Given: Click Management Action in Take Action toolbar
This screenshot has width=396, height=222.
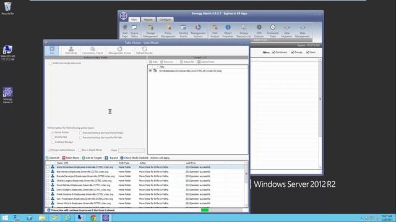Looking at the screenshot, I should (119, 51).
